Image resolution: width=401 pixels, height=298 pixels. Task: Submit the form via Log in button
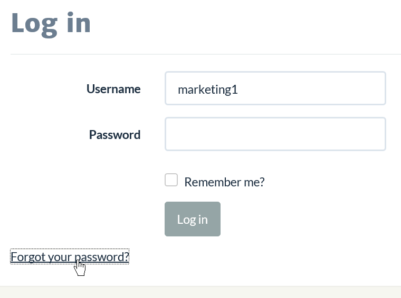click(193, 219)
